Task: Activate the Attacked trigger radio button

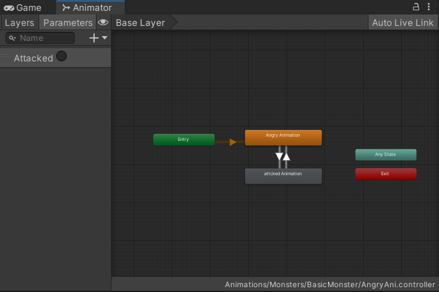Action: pos(62,56)
